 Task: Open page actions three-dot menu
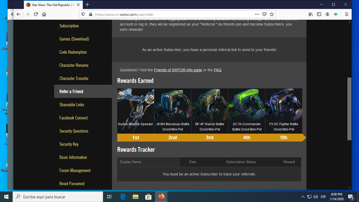pos(257,14)
